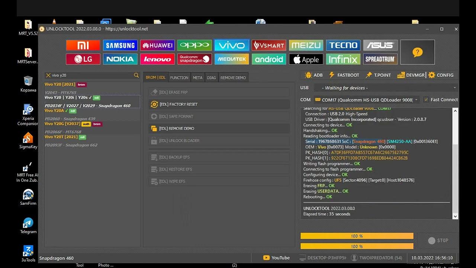
Task: Select the Vivo Y20A entry
Action: tap(92, 115)
